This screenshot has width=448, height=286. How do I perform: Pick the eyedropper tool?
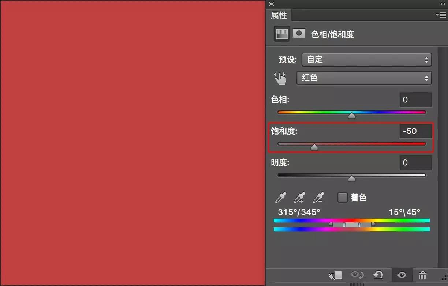coord(281,197)
